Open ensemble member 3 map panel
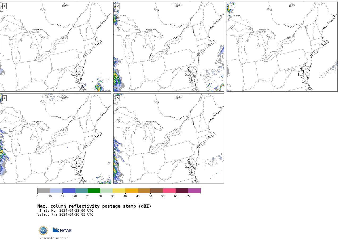The width and height of the screenshot is (340, 241). (x=282, y=47)
